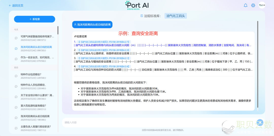This screenshot has height=136, width=274.
Task: Click the chat icon beside 可燃气体报警器 entry
Action: 16,38
